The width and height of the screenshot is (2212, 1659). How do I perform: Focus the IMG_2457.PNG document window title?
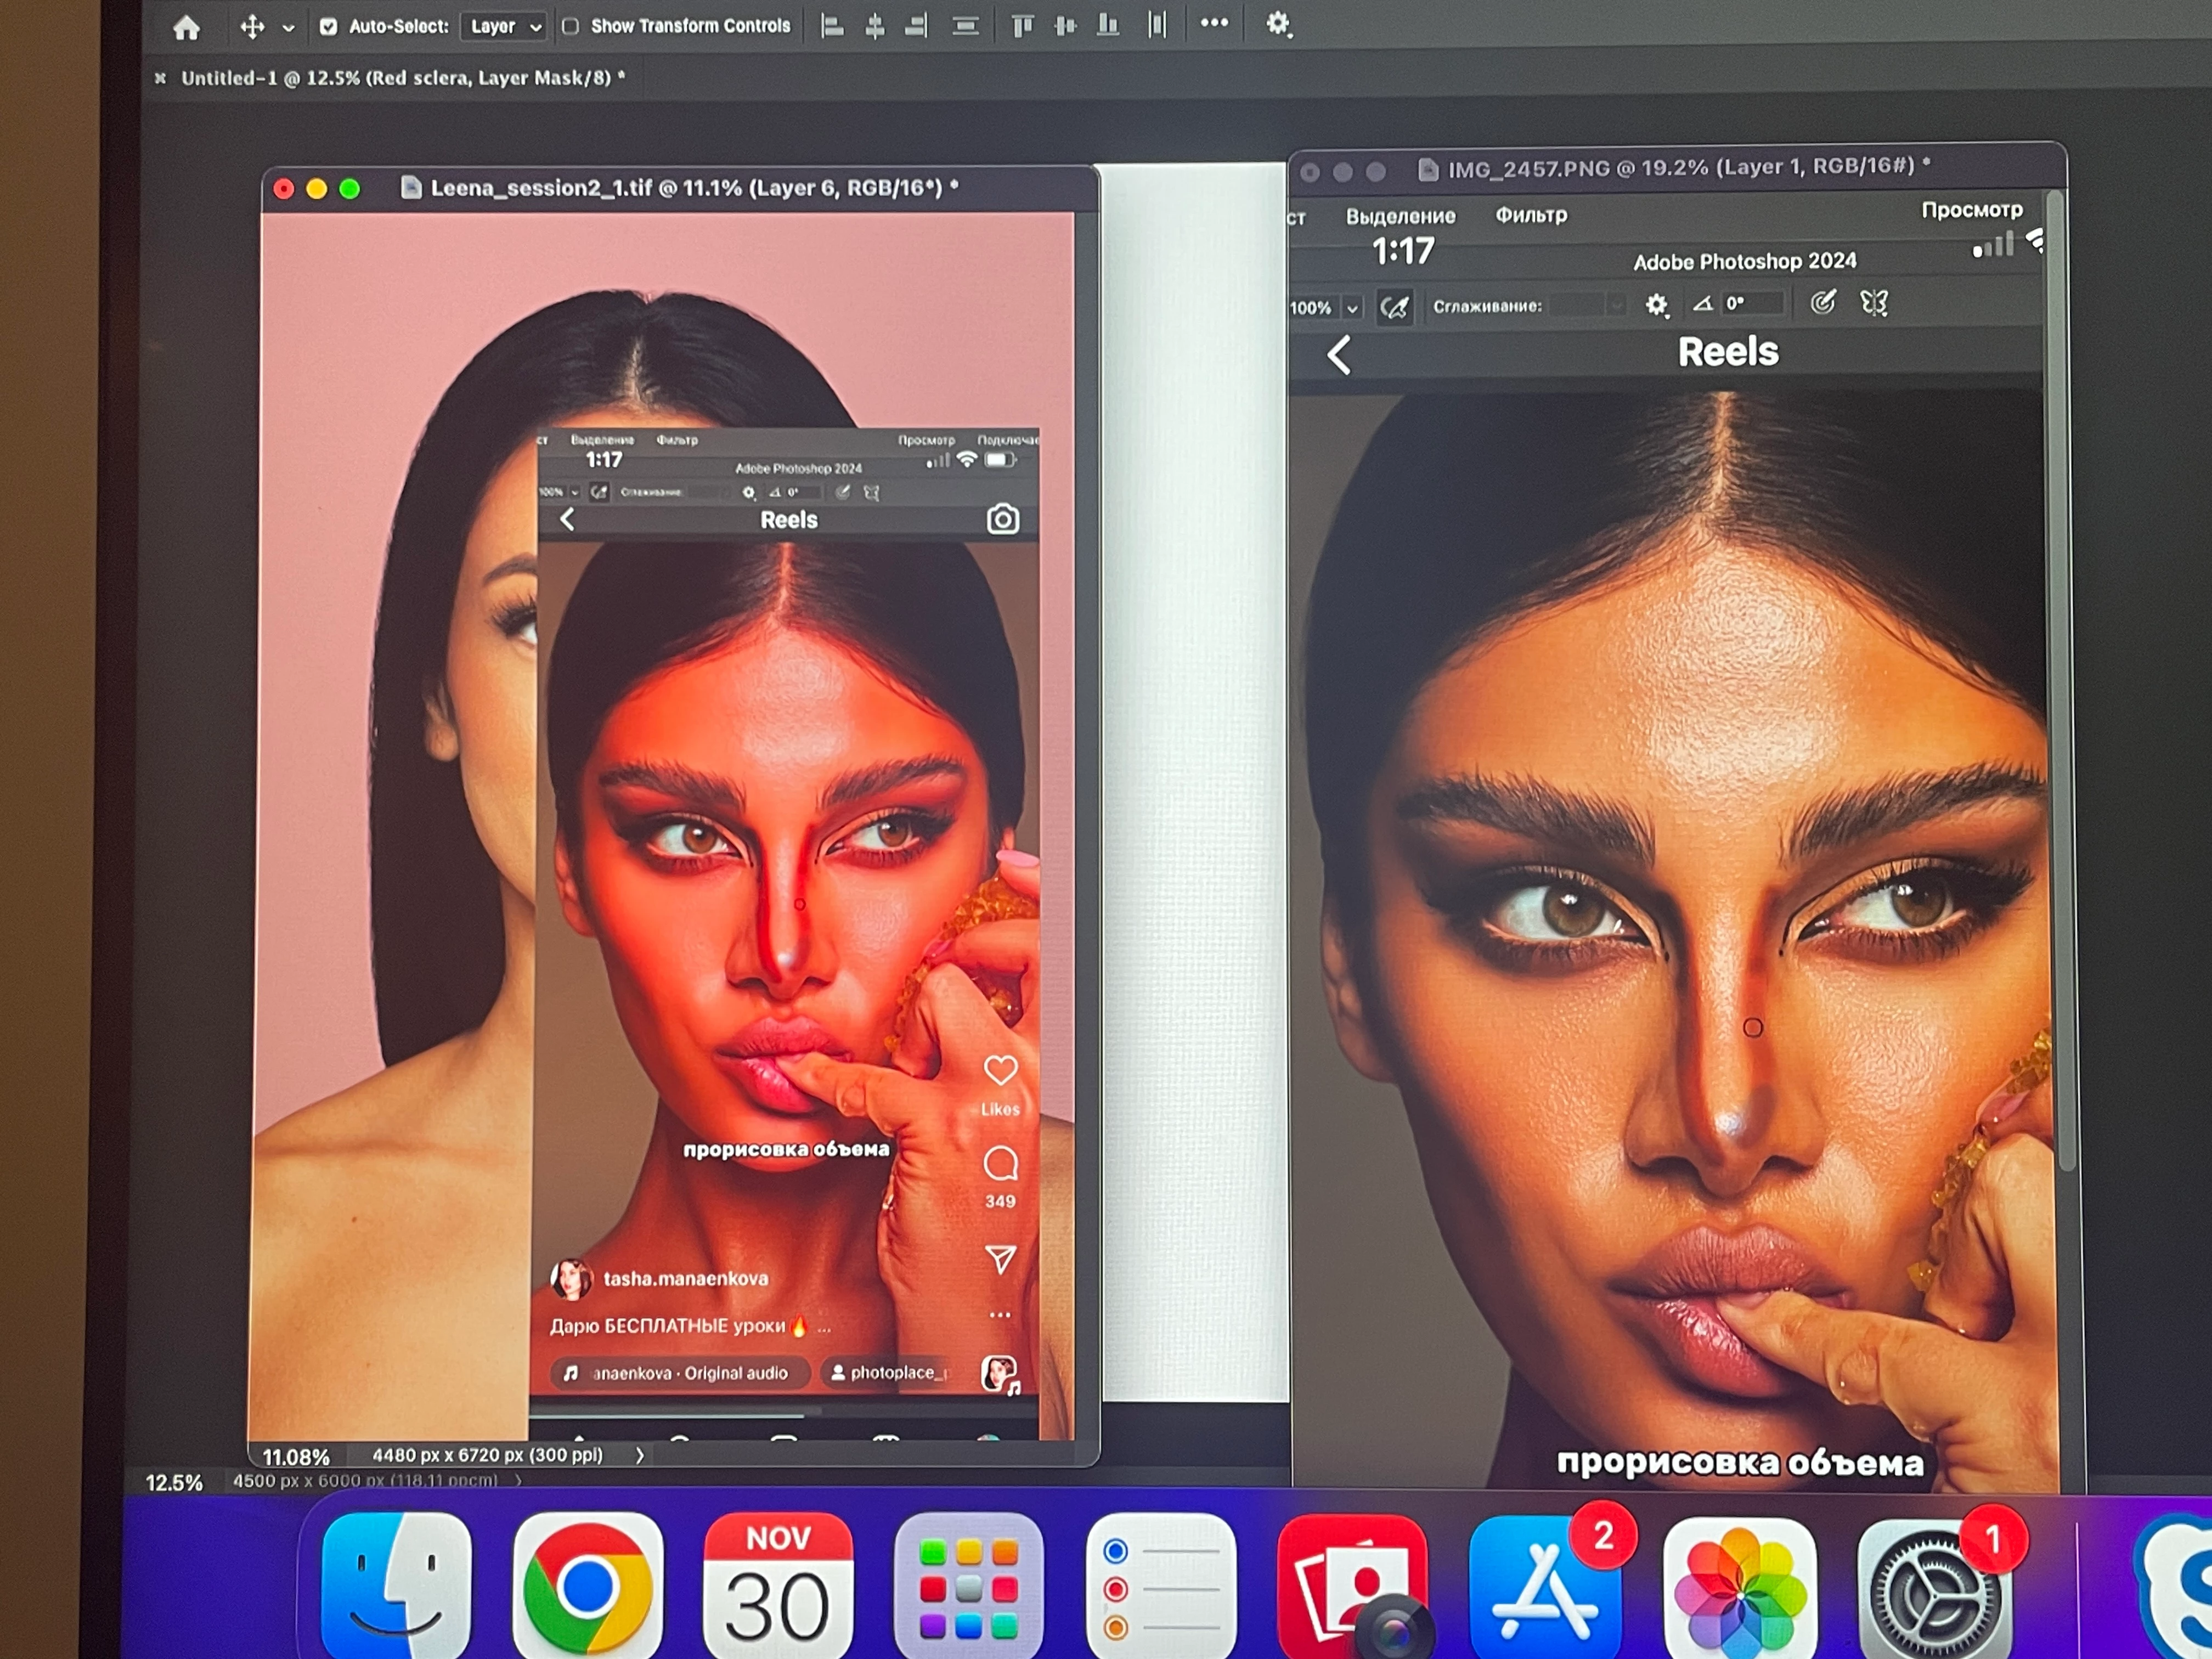coord(1680,168)
